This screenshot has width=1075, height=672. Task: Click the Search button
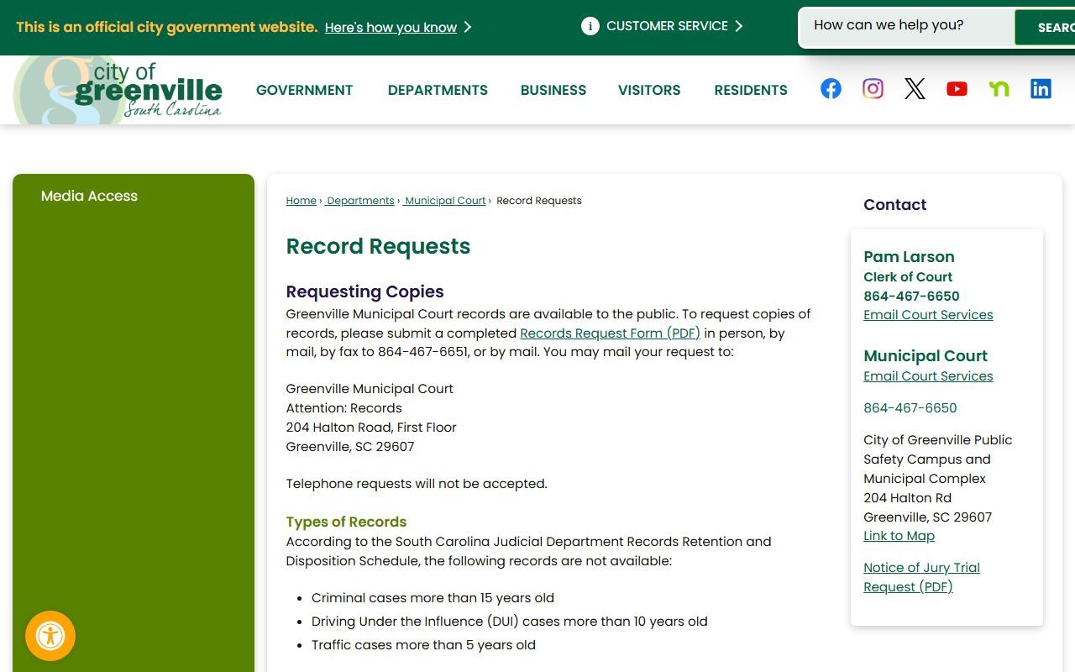pos(1046,28)
